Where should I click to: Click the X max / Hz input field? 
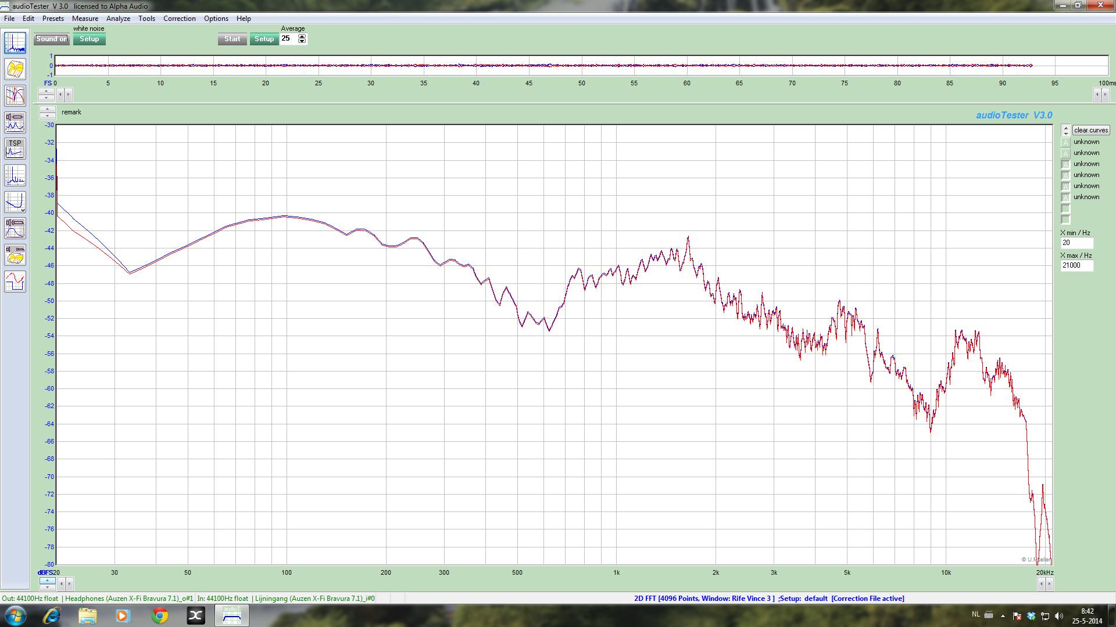pyautogui.click(x=1076, y=265)
